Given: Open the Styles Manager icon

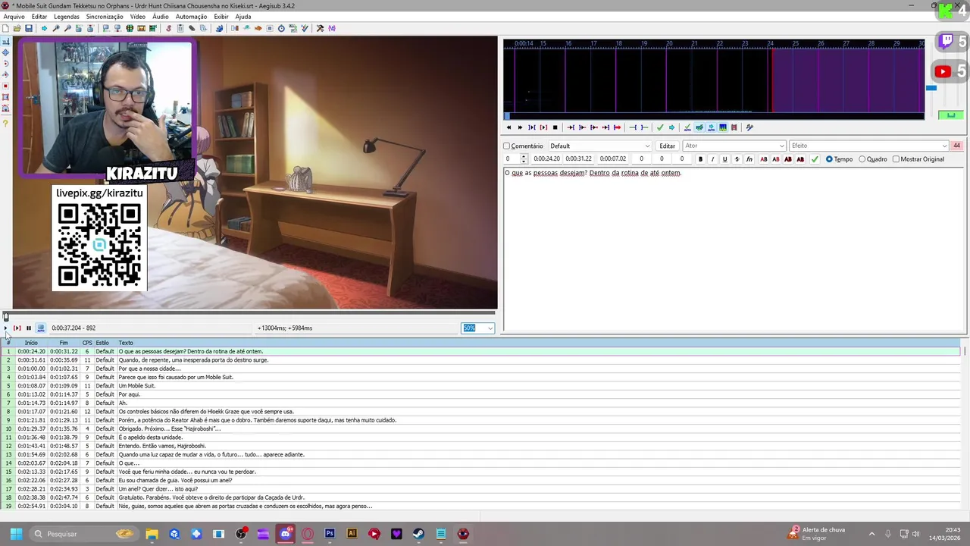Looking at the screenshot, I should (168, 28).
